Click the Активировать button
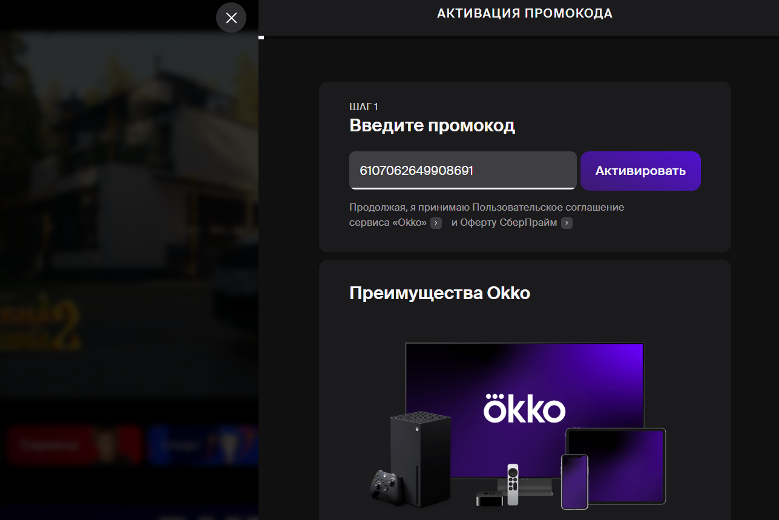 [x=640, y=171]
